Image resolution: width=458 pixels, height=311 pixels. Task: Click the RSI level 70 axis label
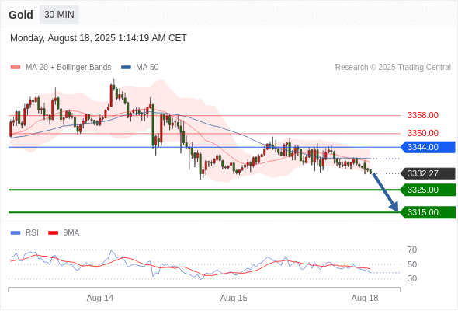coord(412,250)
